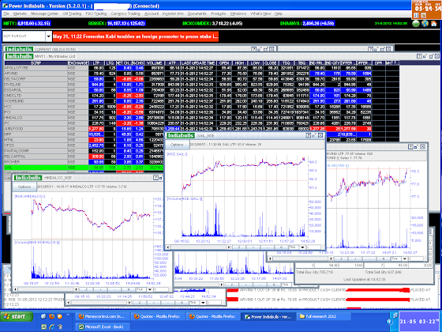
Task: Switch to Microsoft Excel - Book1 taskbar button
Action: coord(103,326)
